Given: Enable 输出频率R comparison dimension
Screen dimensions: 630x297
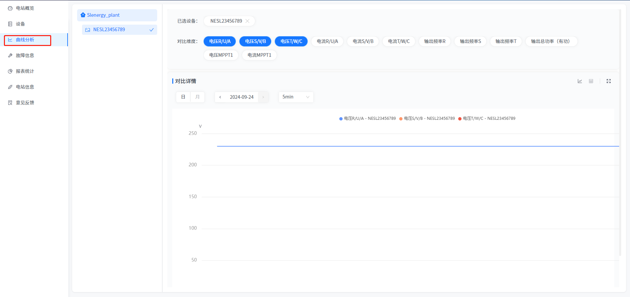Looking at the screenshot, I should click(x=435, y=41).
